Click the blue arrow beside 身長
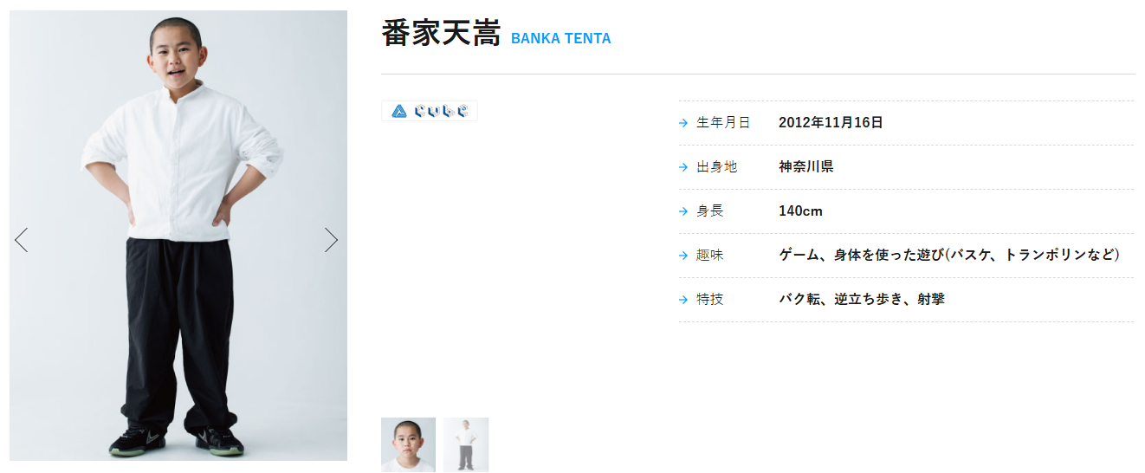The height and width of the screenshot is (473, 1145). click(683, 211)
